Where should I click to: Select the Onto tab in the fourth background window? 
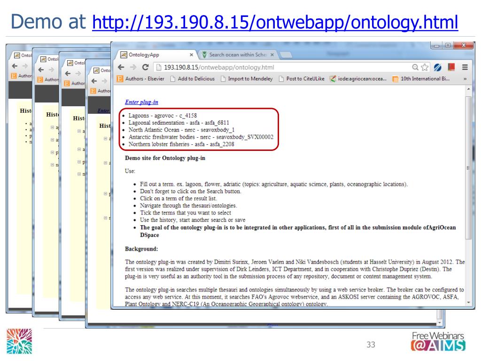pos(101,71)
